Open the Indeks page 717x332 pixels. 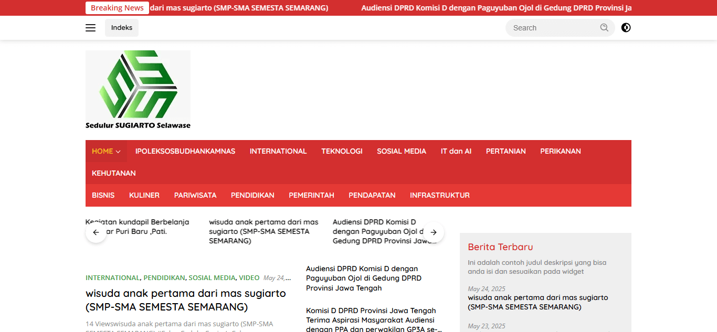point(122,28)
